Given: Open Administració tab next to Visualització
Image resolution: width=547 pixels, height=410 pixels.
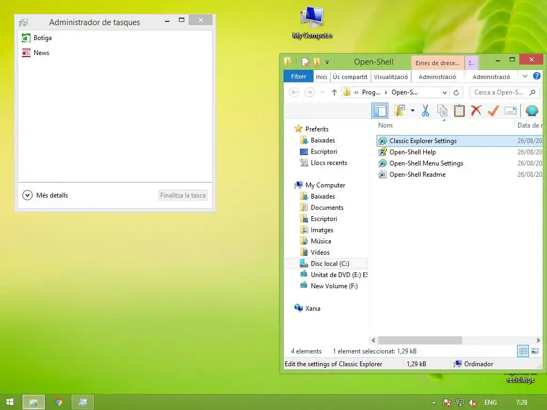Looking at the screenshot, I should point(437,77).
